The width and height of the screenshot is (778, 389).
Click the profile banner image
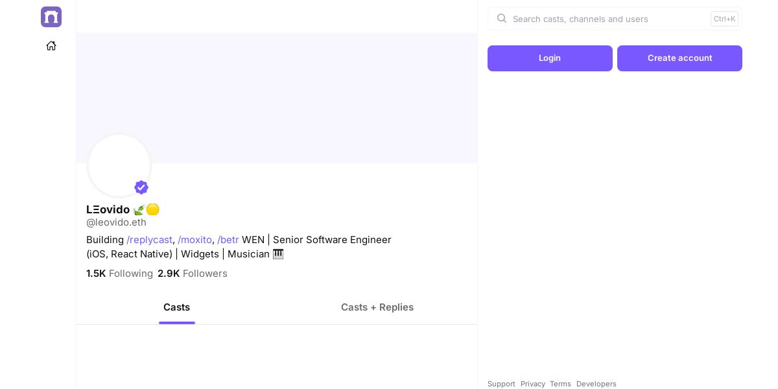(277, 98)
